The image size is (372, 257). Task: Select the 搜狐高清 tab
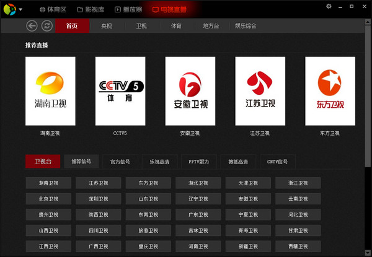coord(238,162)
